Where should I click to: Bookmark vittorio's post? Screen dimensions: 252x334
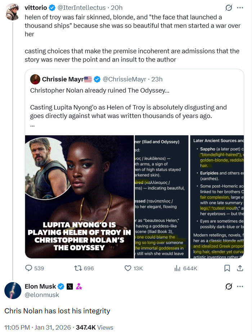[x=227, y=268]
